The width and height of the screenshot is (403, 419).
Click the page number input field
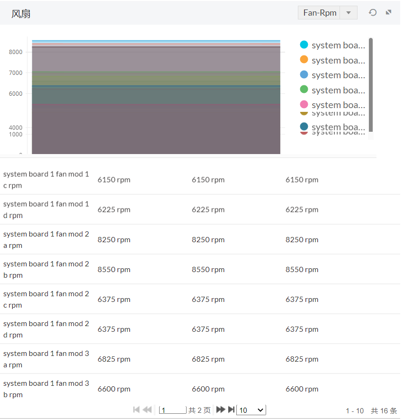(173, 410)
